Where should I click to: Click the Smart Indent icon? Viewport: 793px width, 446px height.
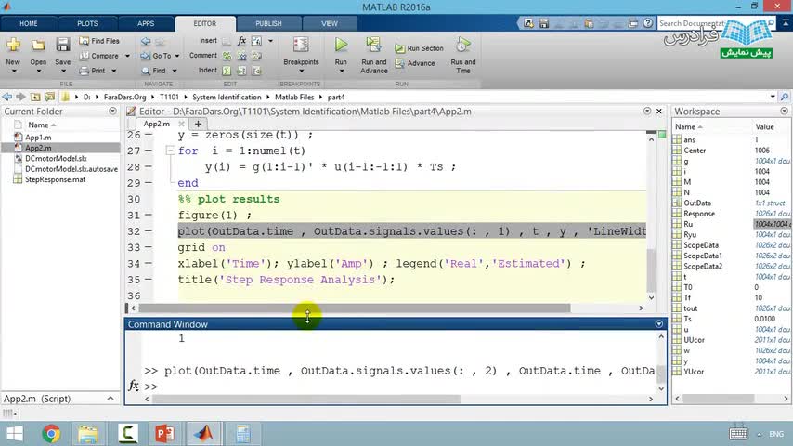pyautogui.click(x=227, y=71)
